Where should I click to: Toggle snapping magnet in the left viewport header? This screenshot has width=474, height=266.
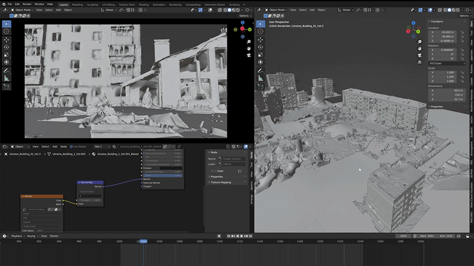(x=129, y=10)
